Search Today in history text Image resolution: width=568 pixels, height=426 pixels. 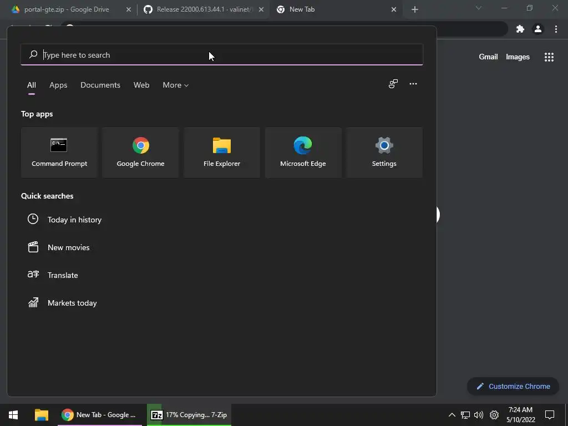click(75, 220)
